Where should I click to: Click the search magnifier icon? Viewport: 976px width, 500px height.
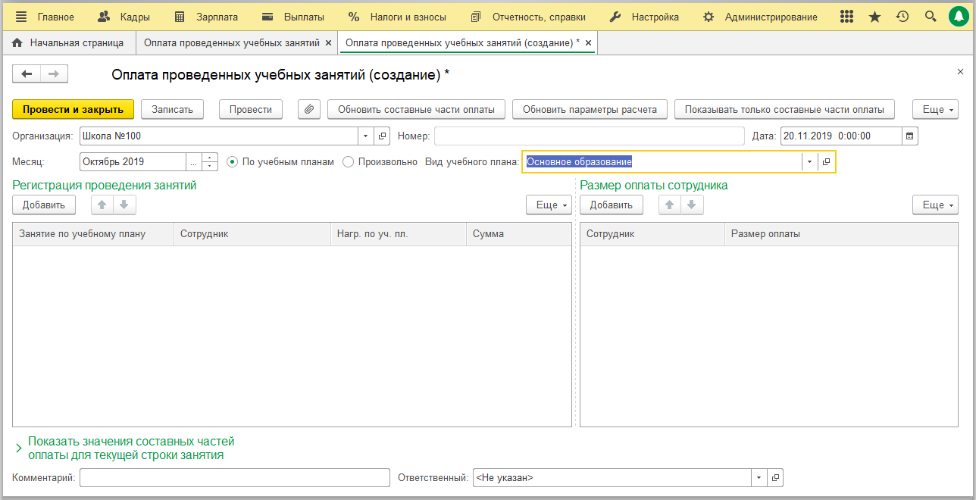click(931, 17)
